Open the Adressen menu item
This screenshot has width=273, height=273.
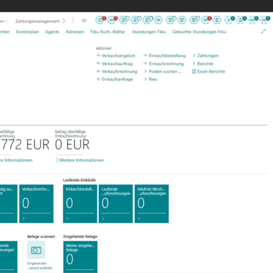[75, 32]
